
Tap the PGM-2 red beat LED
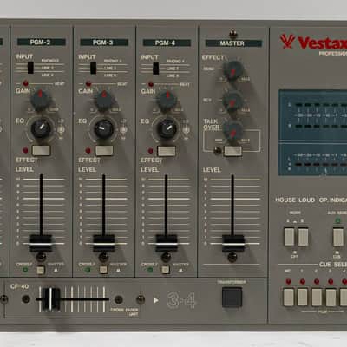[x=26, y=83]
